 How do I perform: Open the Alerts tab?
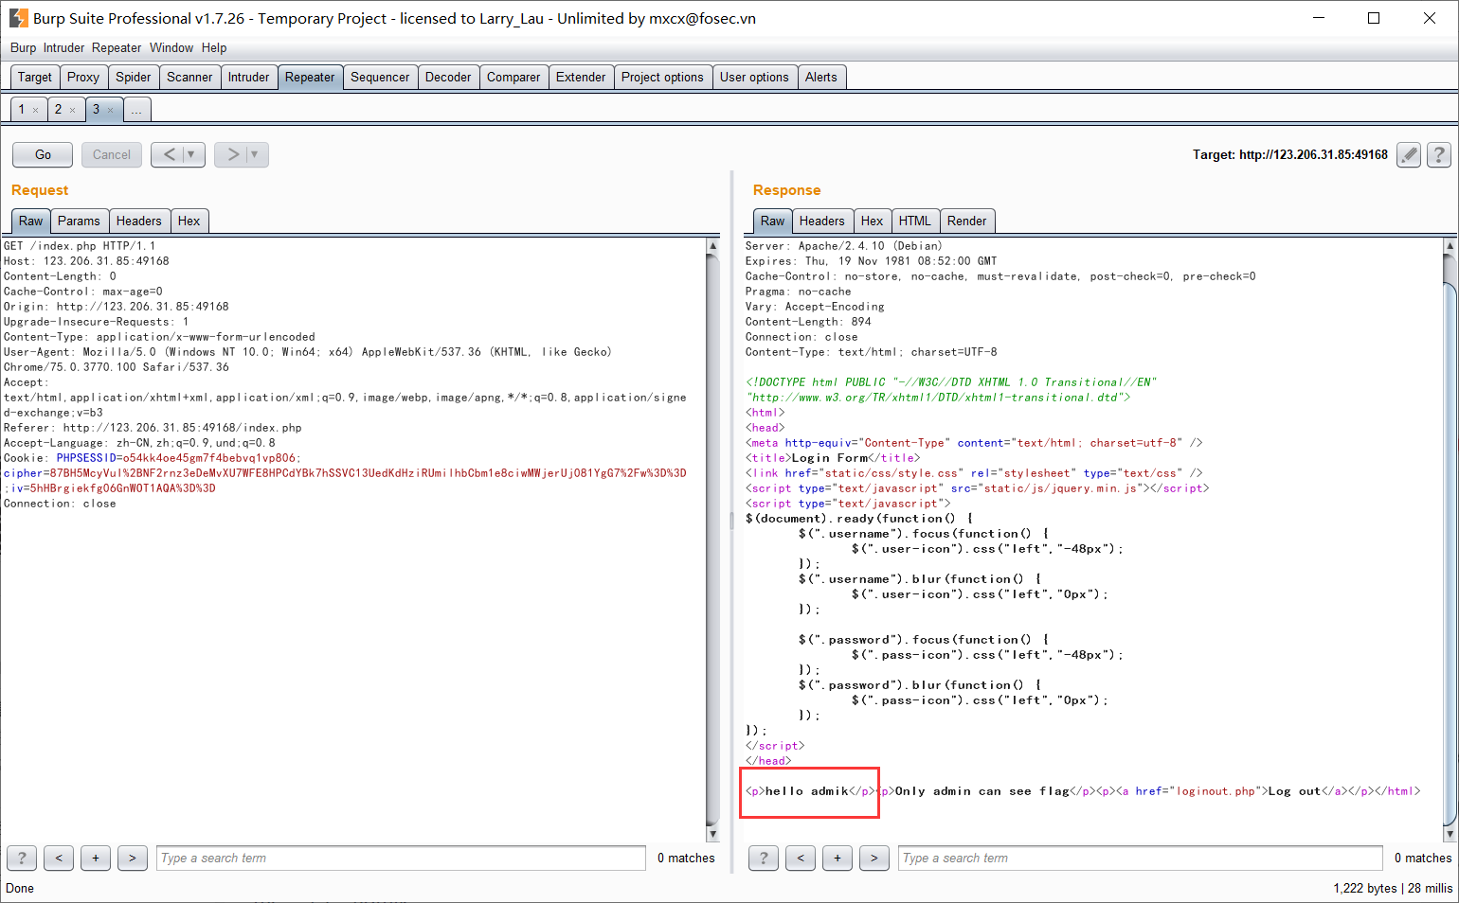(x=821, y=77)
